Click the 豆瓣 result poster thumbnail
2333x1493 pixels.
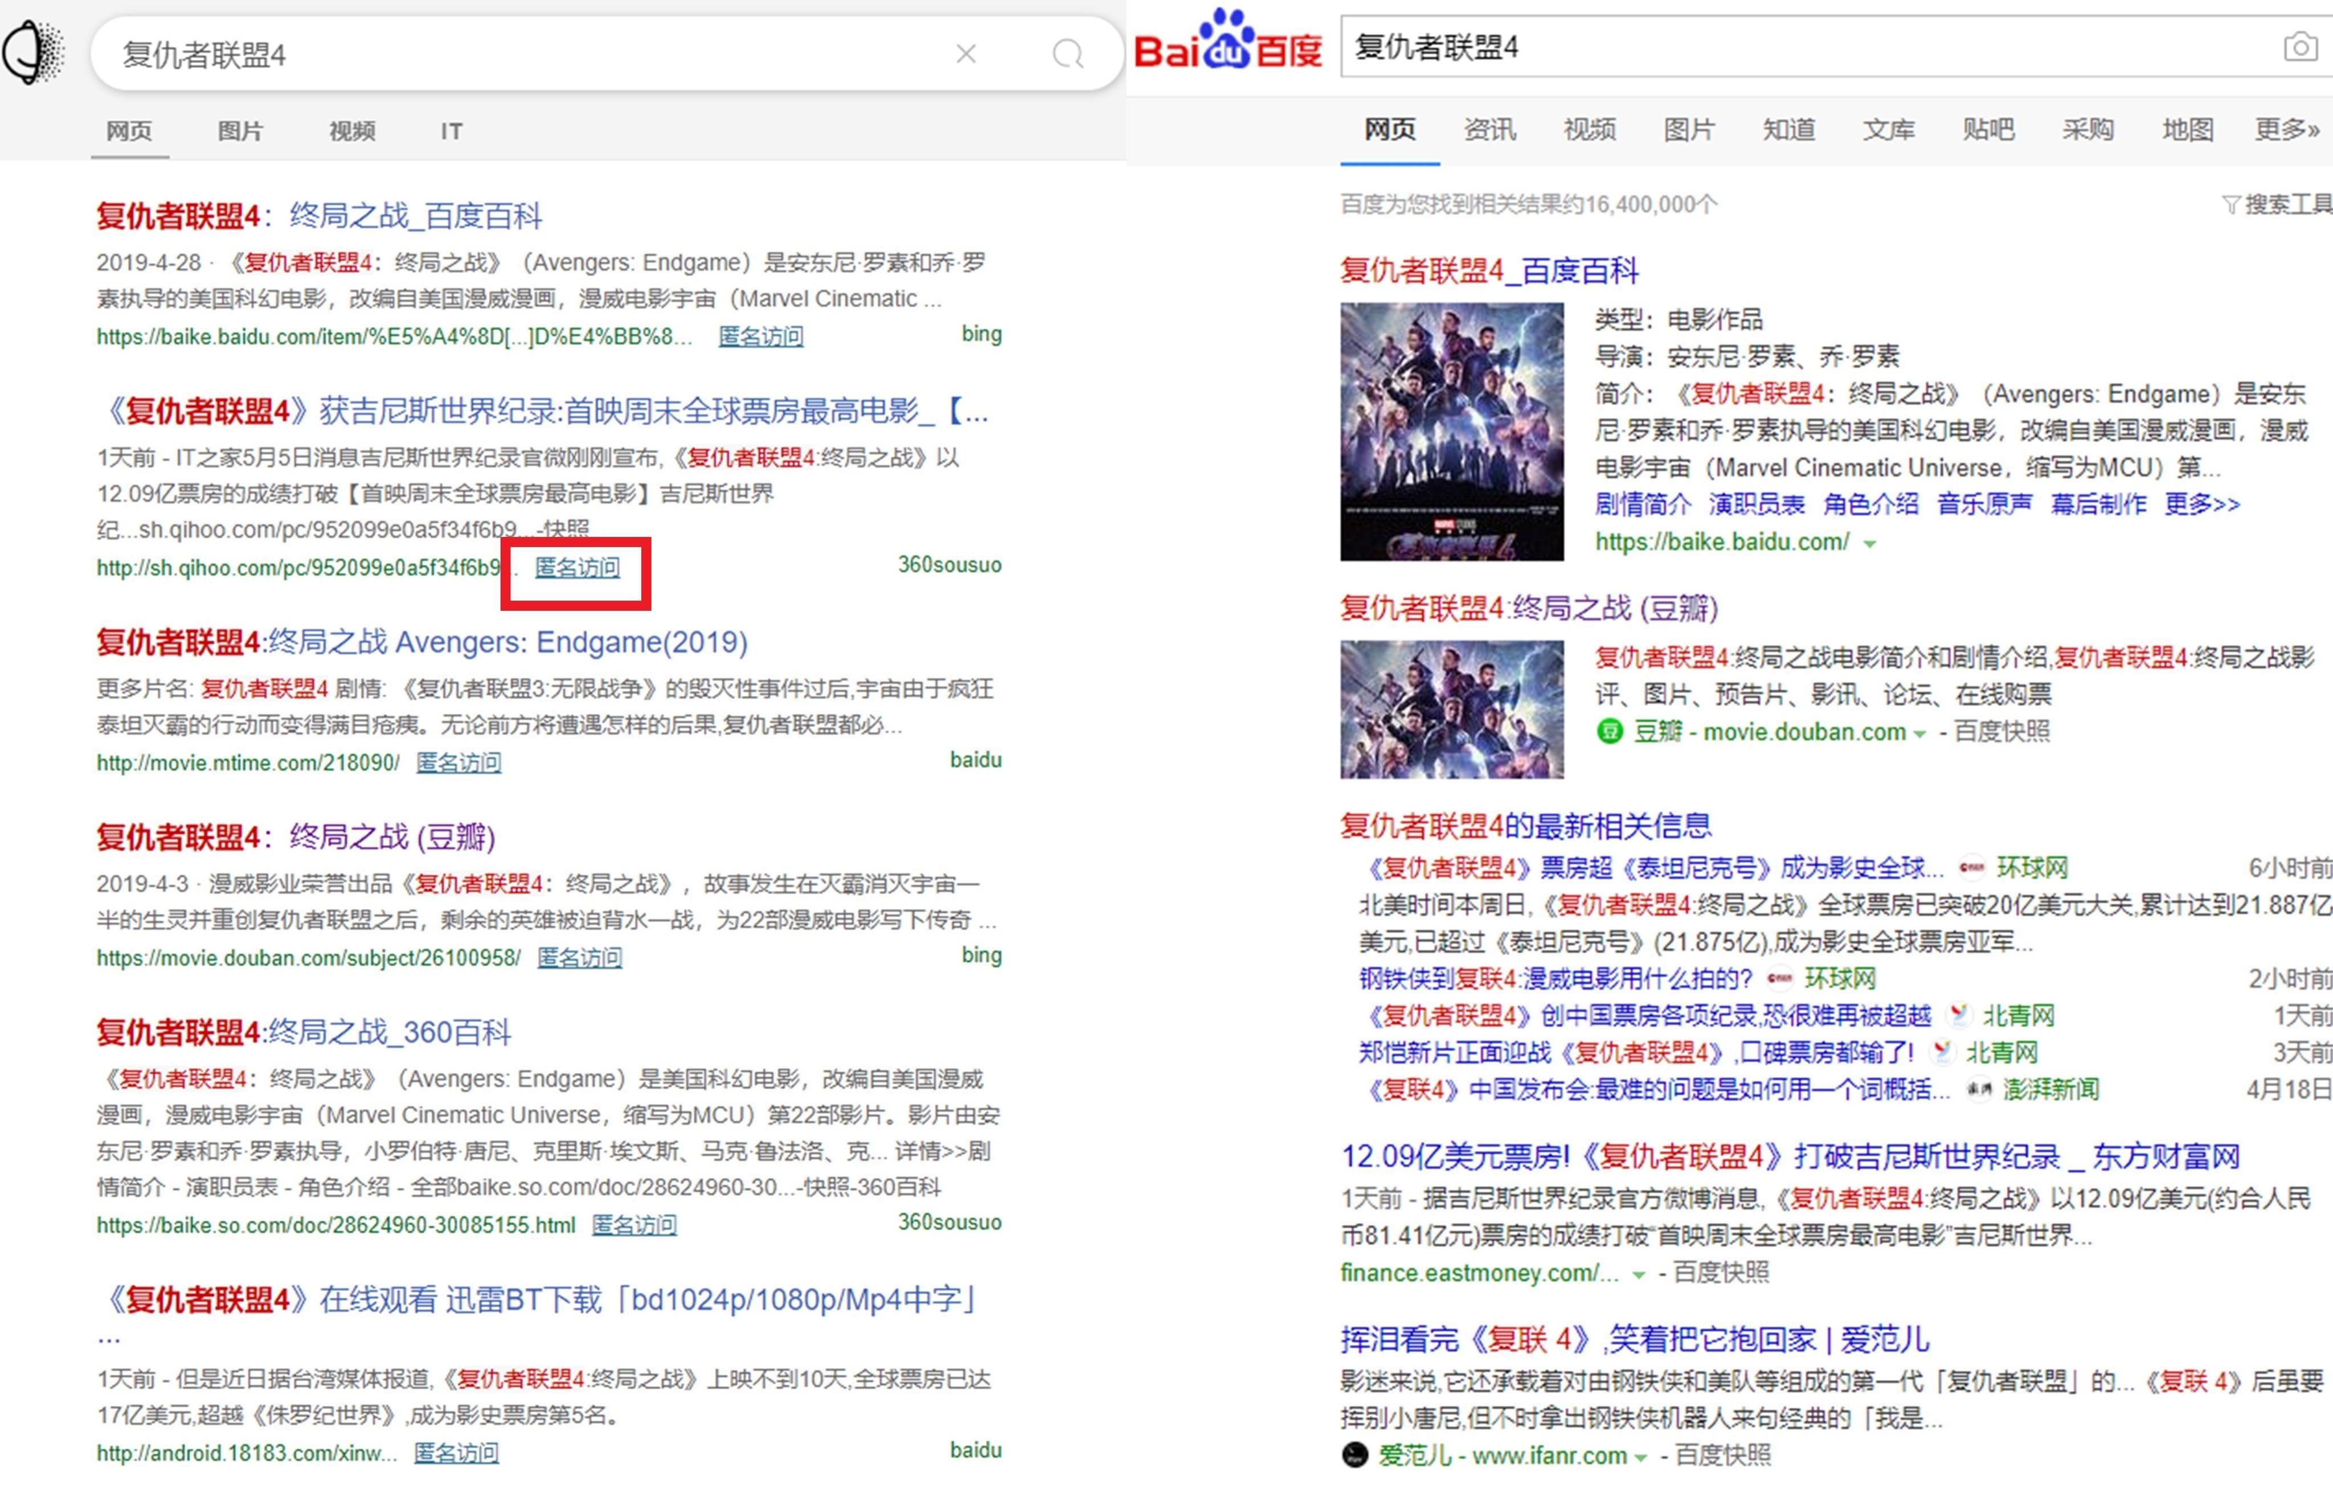pyautogui.click(x=1452, y=709)
